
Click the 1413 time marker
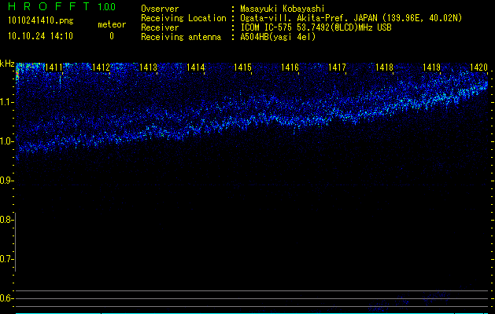point(148,67)
